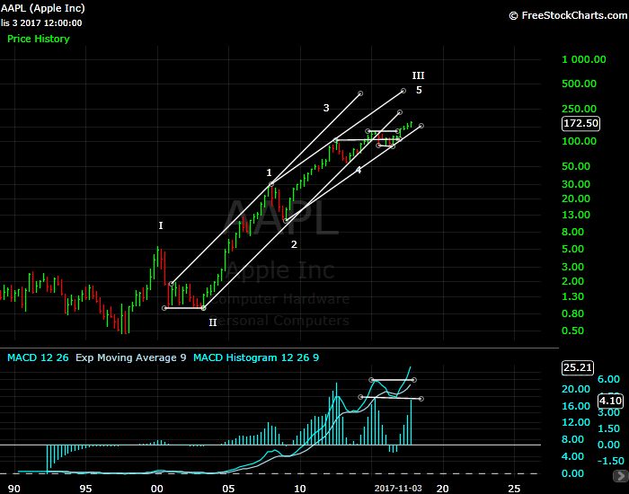Click the 05 year label on time axis
The width and height of the screenshot is (629, 494).
(x=228, y=489)
